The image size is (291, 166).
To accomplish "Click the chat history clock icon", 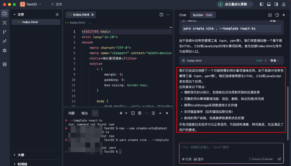I will [277, 15].
